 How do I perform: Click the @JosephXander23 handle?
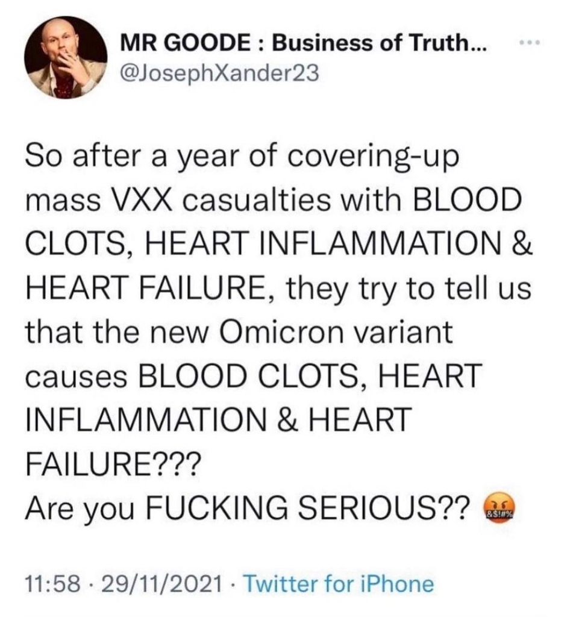click(x=219, y=73)
